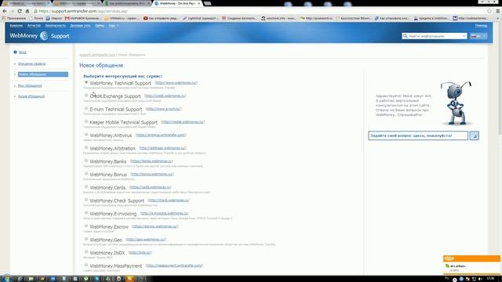Image resolution: width=502 pixels, height=282 pixels.
Task: Open link next to WebMoney.Arbitration
Action: (x=162, y=148)
